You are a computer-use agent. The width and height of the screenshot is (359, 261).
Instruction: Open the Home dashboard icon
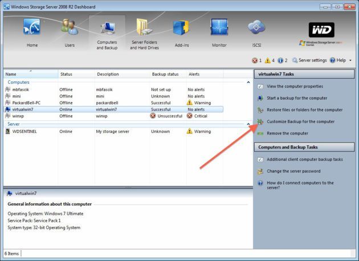click(x=32, y=27)
